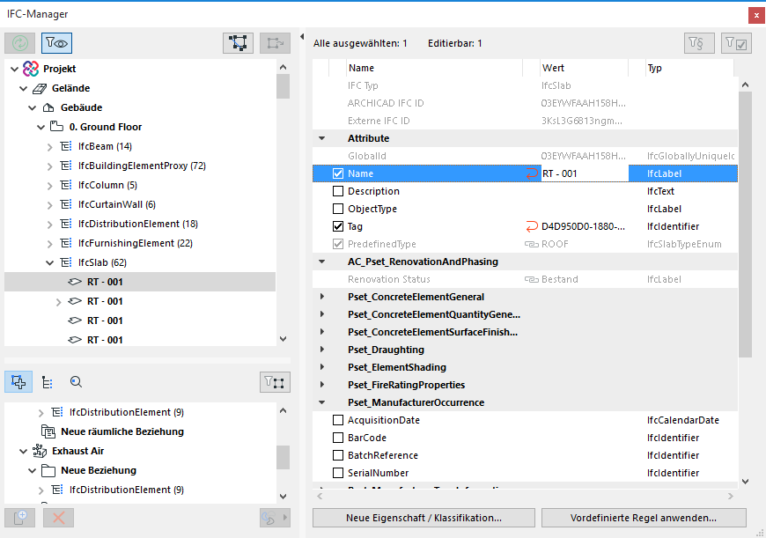Uncheck the Name attribute checkbox
The width and height of the screenshot is (766, 538).
click(338, 173)
